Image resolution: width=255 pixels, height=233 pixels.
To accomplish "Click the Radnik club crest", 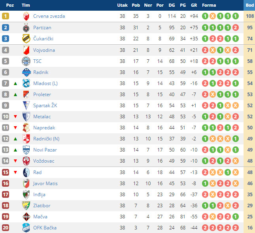I will [x=26, y=72].
